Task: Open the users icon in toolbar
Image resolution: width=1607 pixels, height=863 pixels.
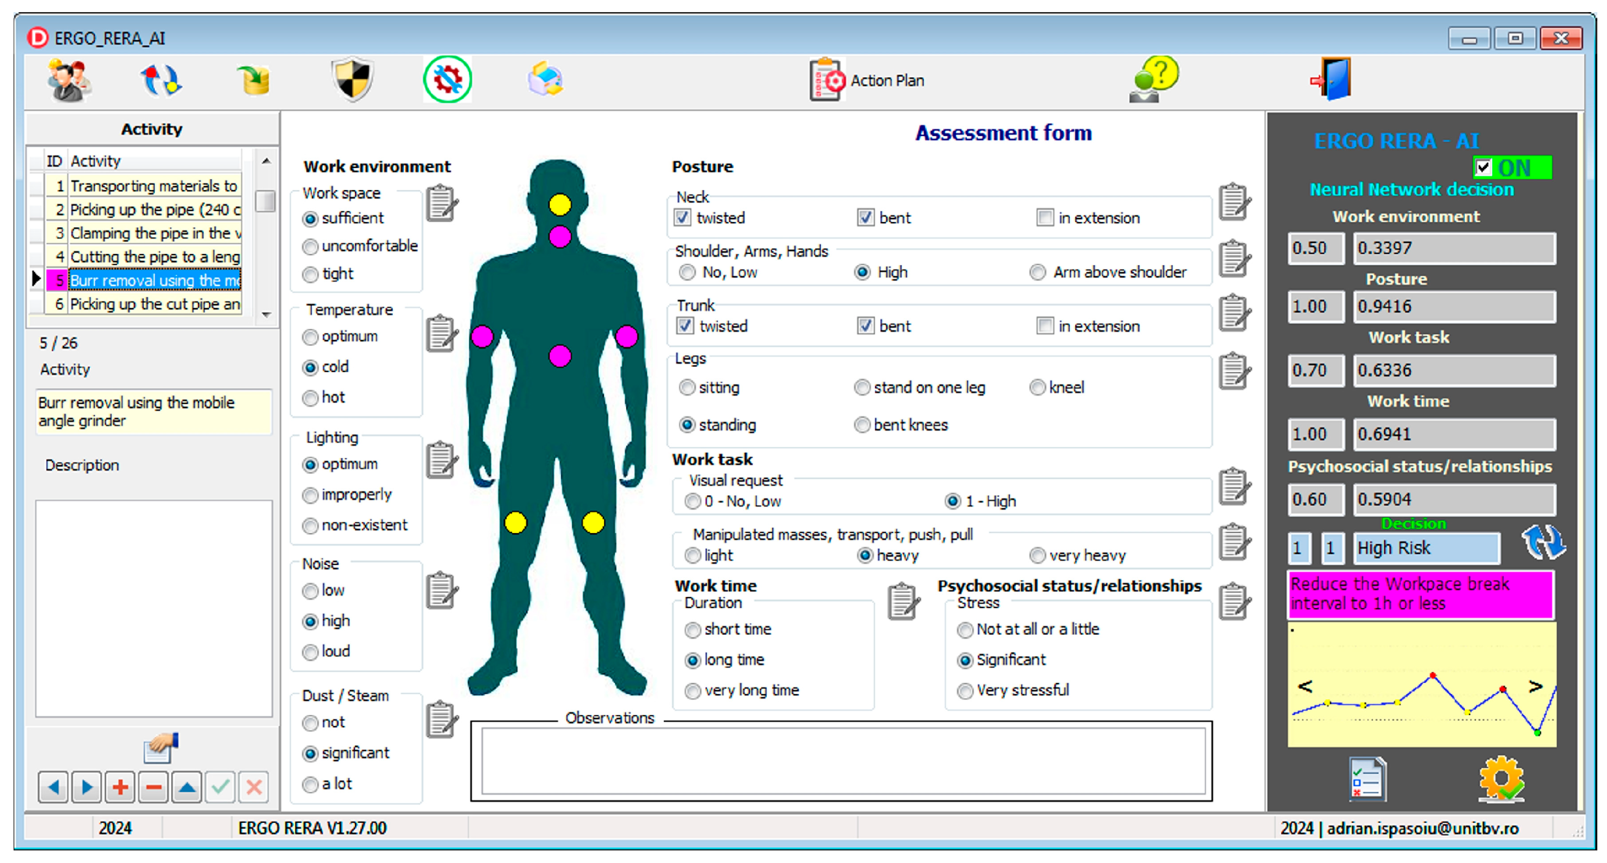Action: [x=69, y=81]
